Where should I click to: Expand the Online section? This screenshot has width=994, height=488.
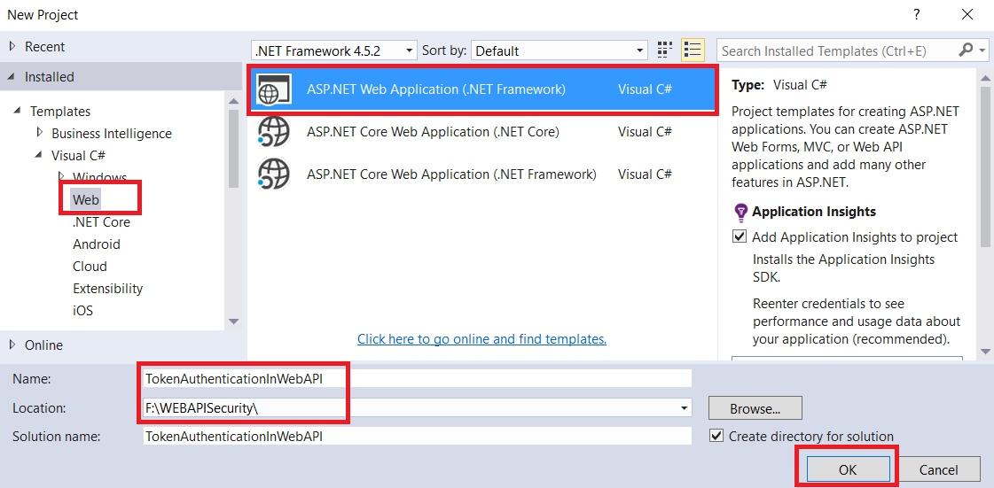(x=12, y=345)
